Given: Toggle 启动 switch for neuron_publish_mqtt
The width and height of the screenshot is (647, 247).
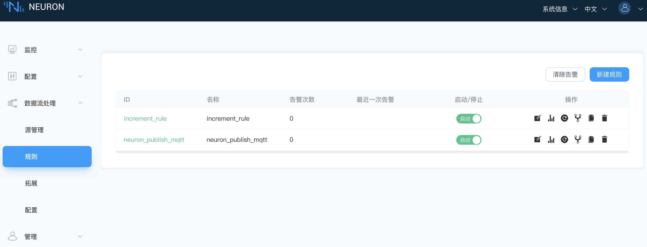Looking at the screenshot, I should click(469, 140).
